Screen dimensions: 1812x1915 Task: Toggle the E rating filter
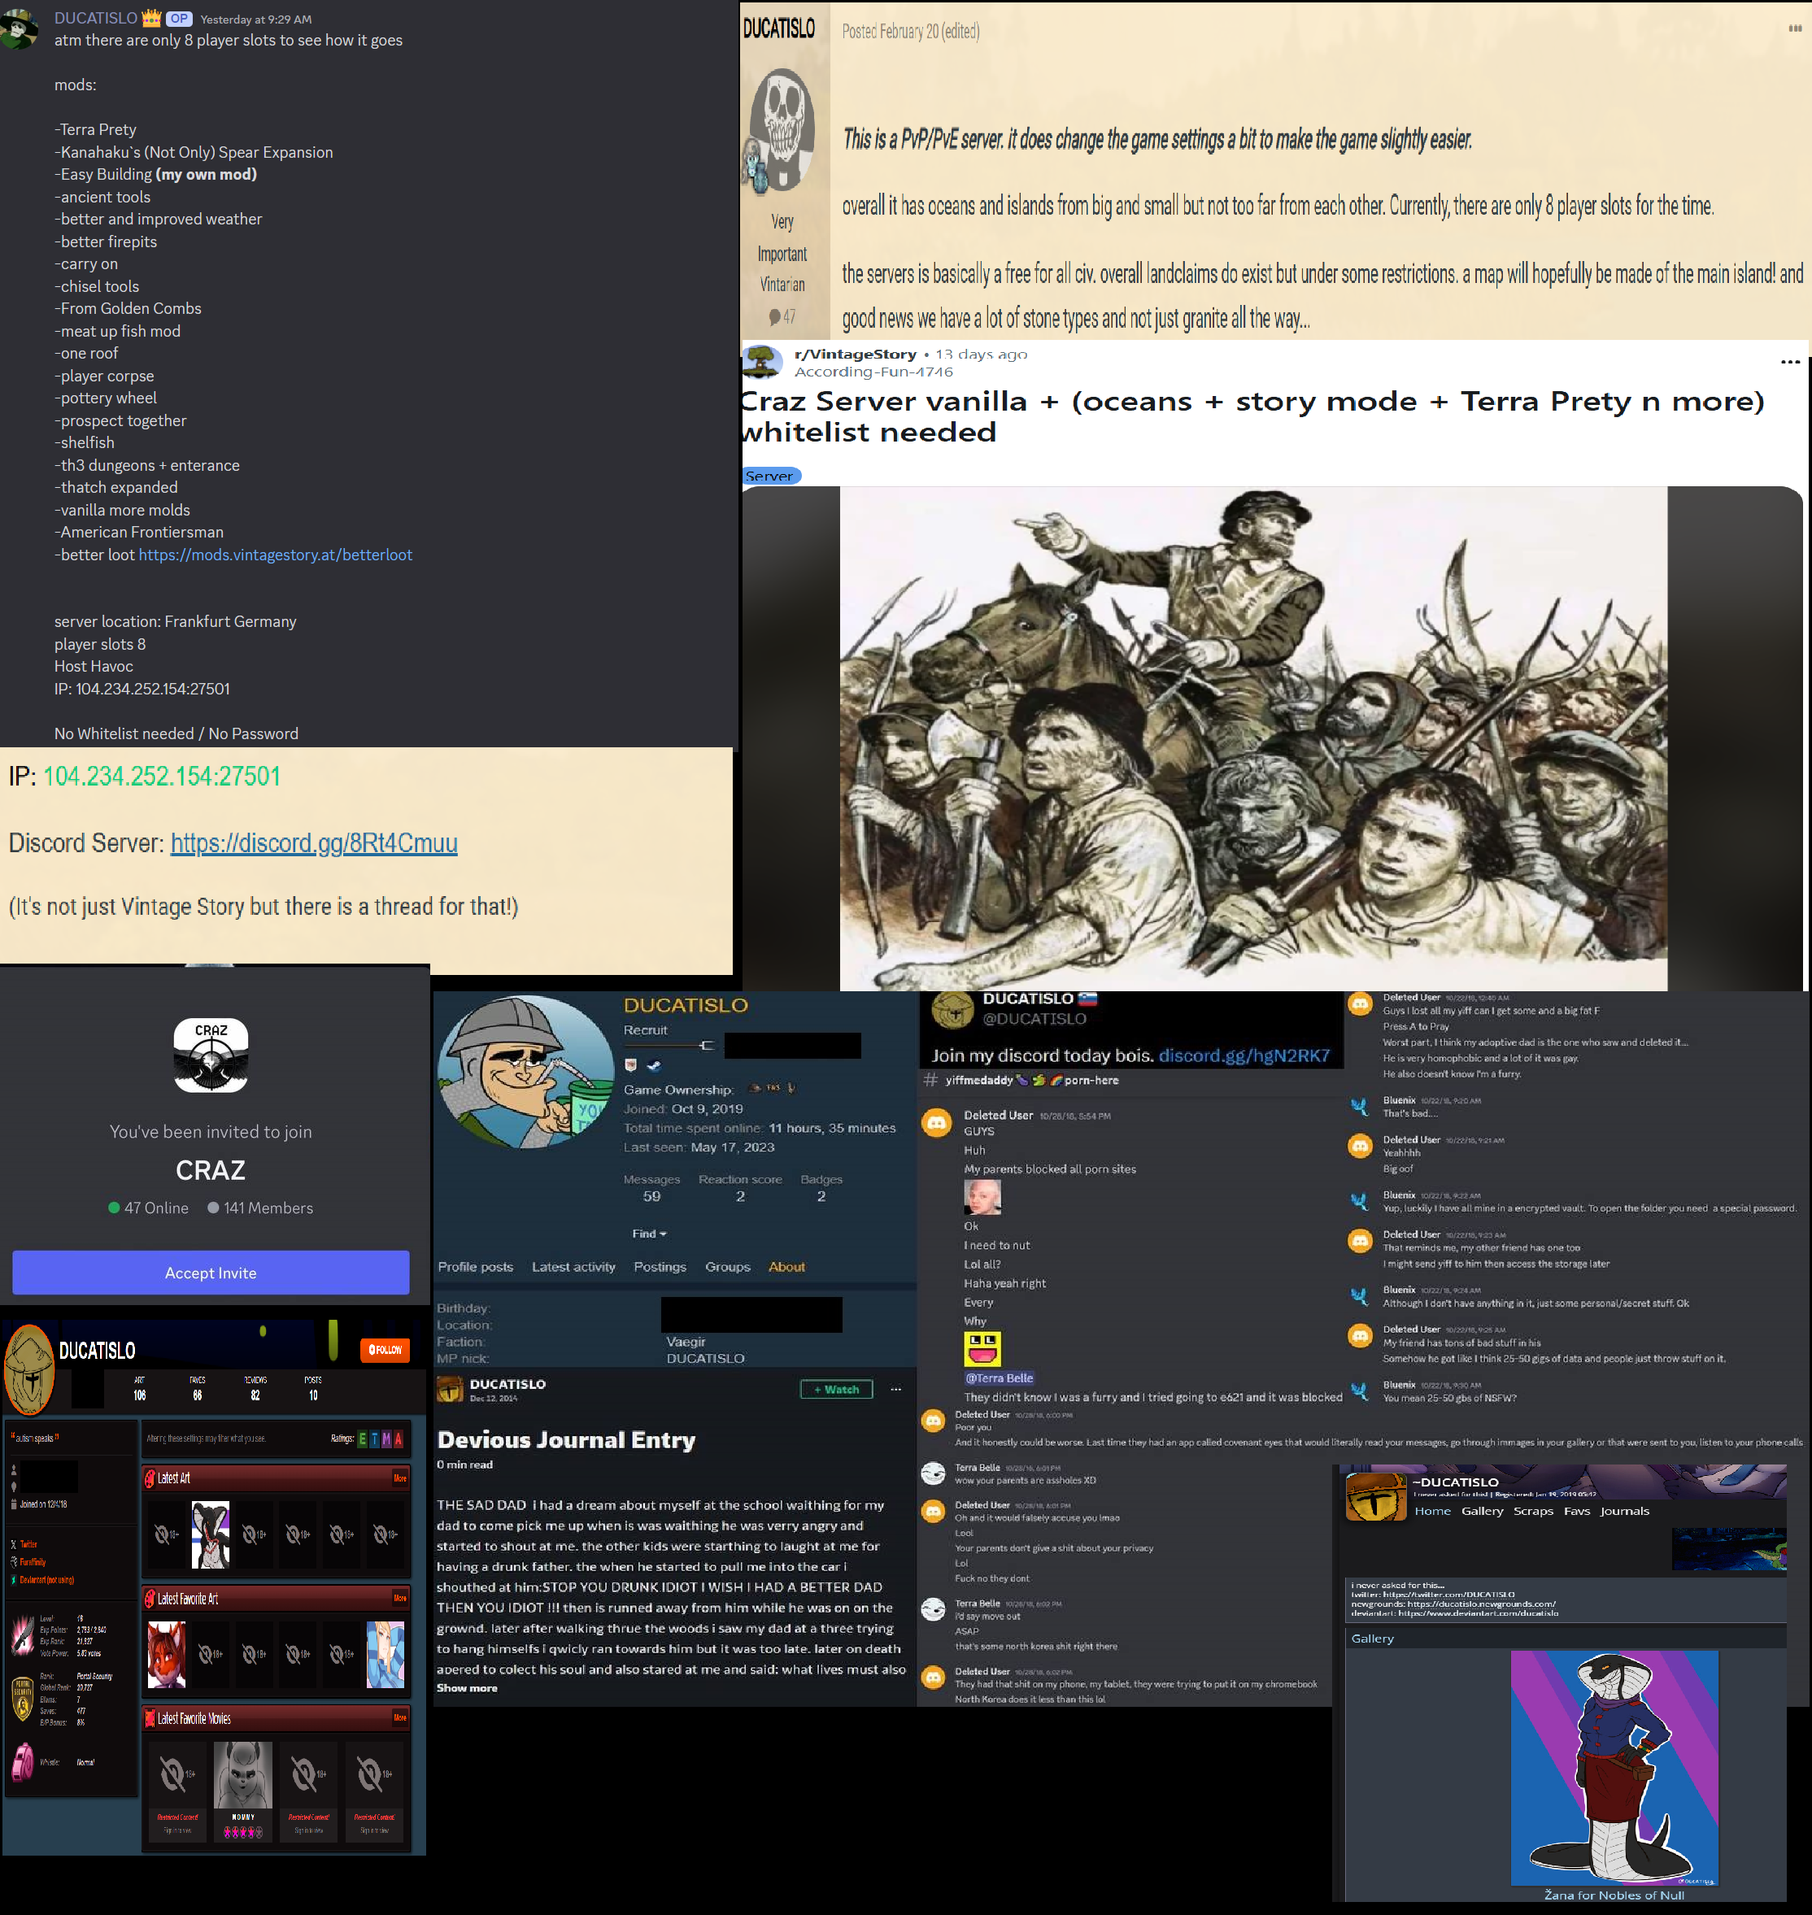tap(362, 1439)
